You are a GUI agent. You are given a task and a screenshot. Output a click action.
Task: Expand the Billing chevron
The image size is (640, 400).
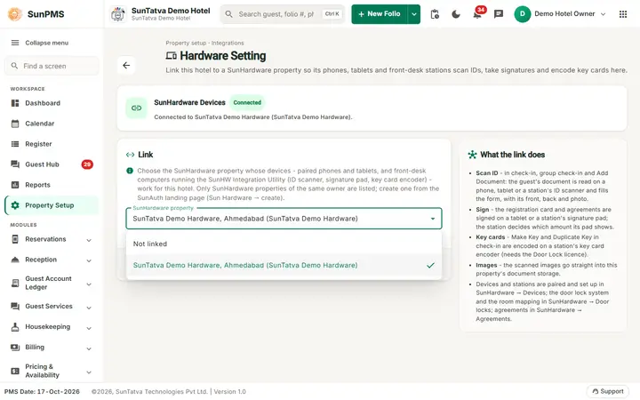89,348
